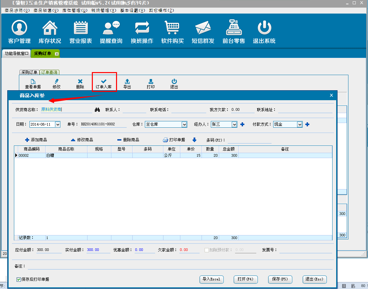Click 软件购买 shopping cart icon

pos(172,28)
